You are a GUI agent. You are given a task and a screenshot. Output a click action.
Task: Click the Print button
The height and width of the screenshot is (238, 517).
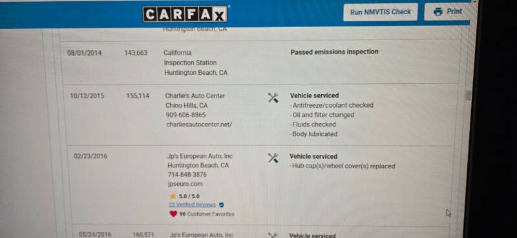click(x=448, y=12)
